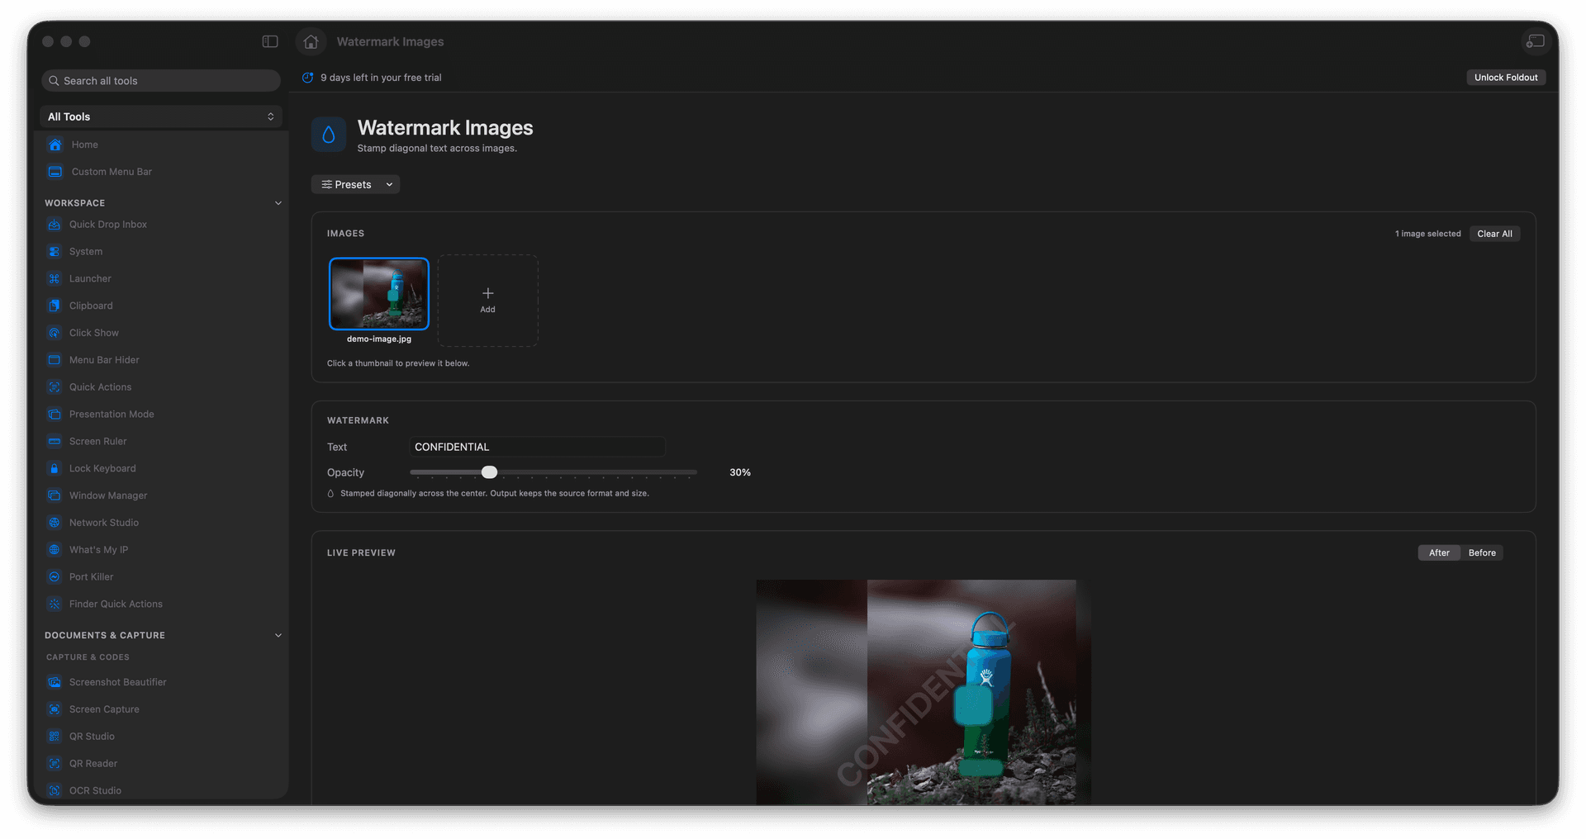1586x839 pixels.
Task: Open Quick Drop Inbox
Action: point(162,225)
